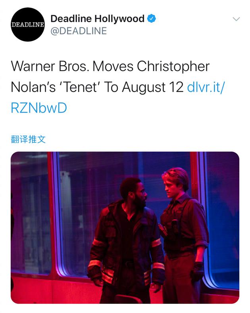Click 'Warner Bros.' in the tweet text

coord(50,66)
